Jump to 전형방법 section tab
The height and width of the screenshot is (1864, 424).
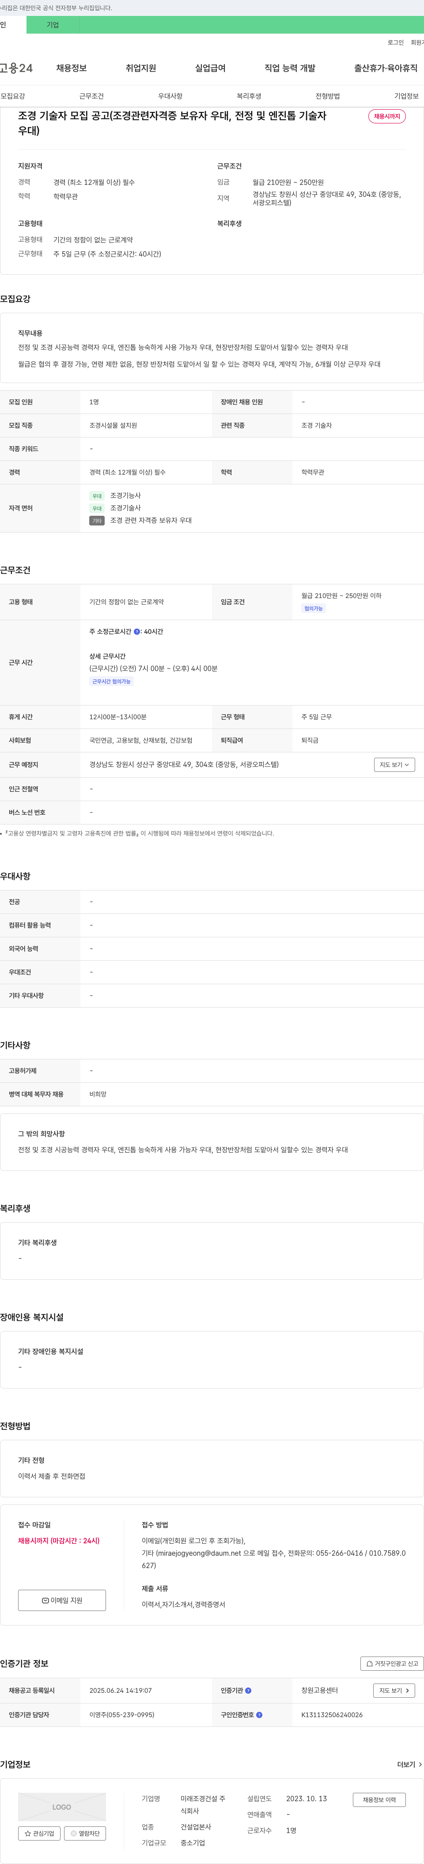[x=328, y=96]
